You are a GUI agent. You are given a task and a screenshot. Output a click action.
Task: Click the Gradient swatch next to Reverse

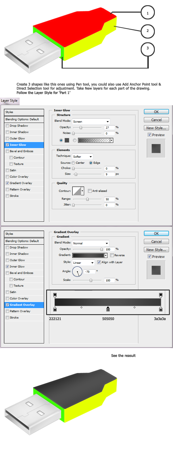(88, 255)
